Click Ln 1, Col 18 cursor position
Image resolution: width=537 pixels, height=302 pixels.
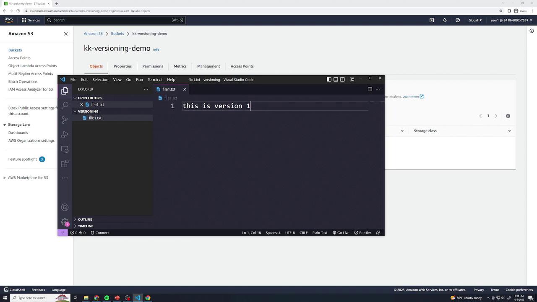point(251,233)
